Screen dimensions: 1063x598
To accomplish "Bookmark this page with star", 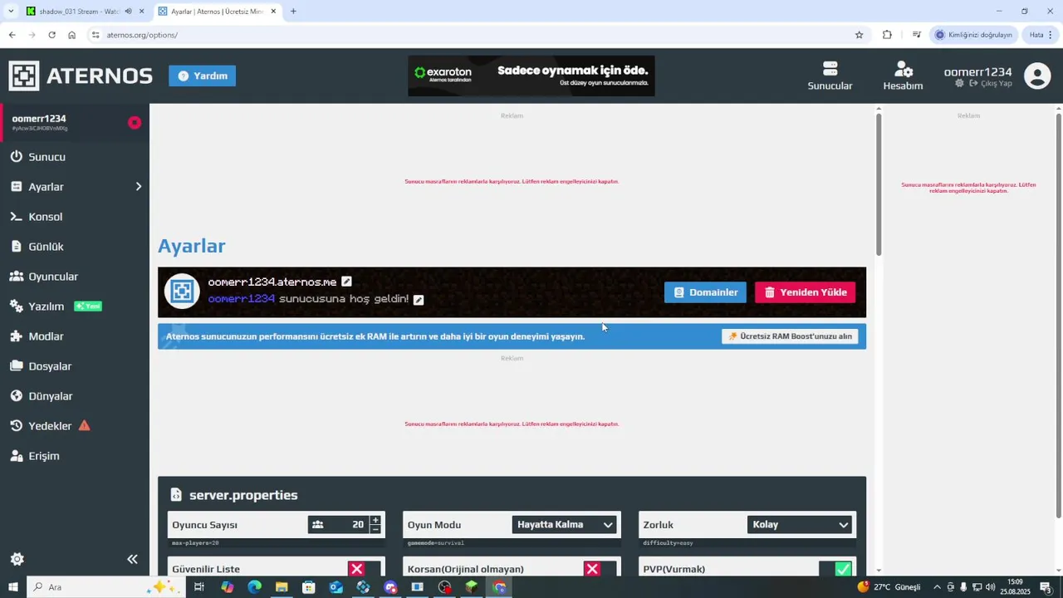I will (x=859, y=35).
